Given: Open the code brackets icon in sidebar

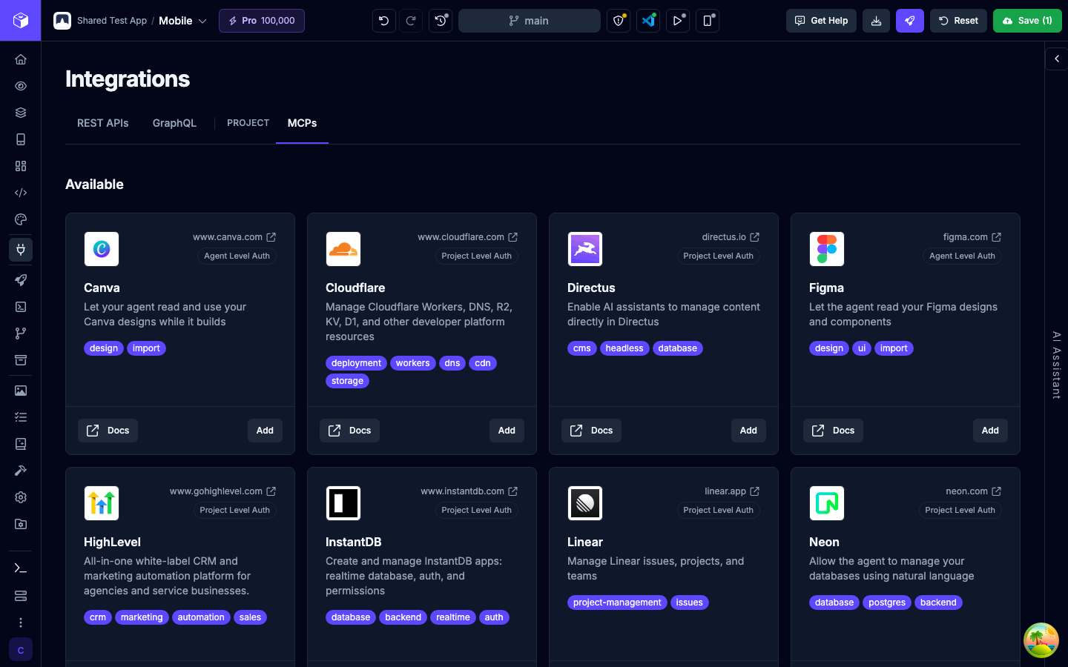Looking at the screenshot, I should (x=21, y=193).
